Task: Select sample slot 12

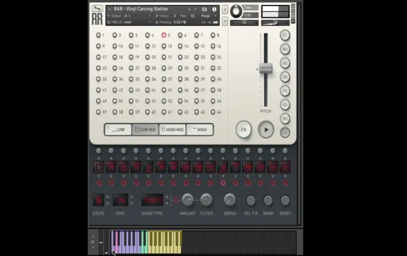Action: (x=147, y=46)
